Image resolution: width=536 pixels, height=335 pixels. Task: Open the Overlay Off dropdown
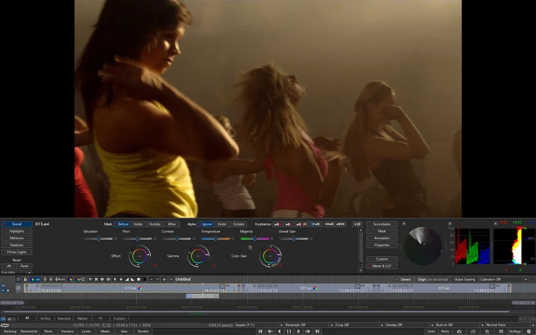pyautogui.click(x=409, y=325)
